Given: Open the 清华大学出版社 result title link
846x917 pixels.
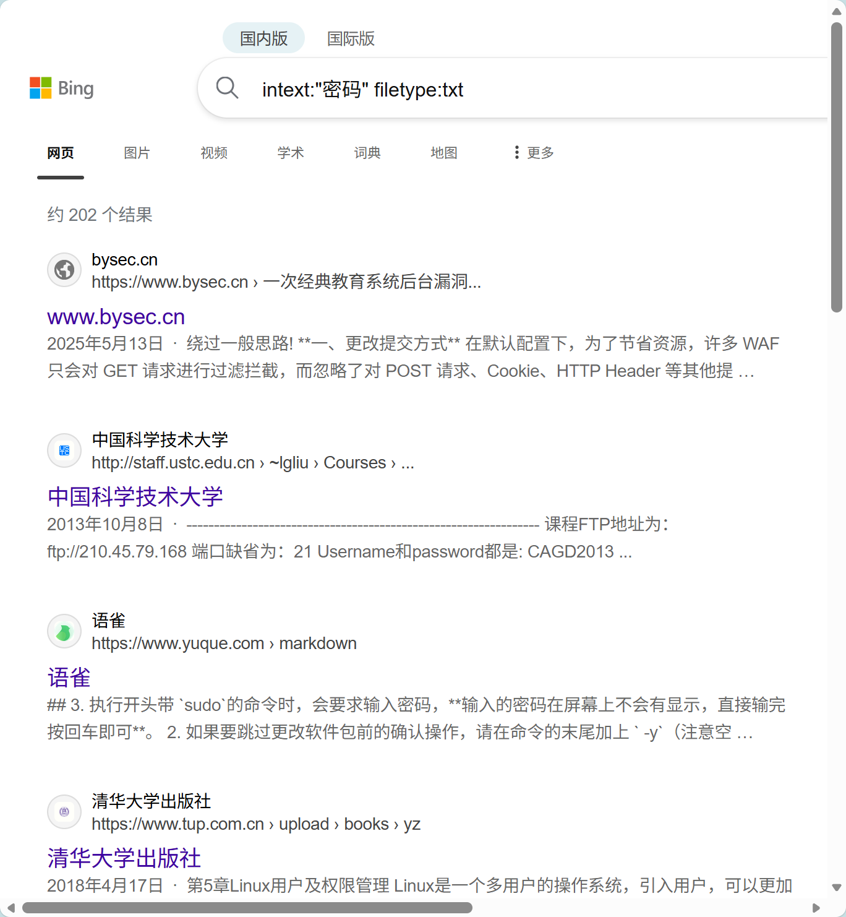Looking at the screenshot, I should coord(124,858).
